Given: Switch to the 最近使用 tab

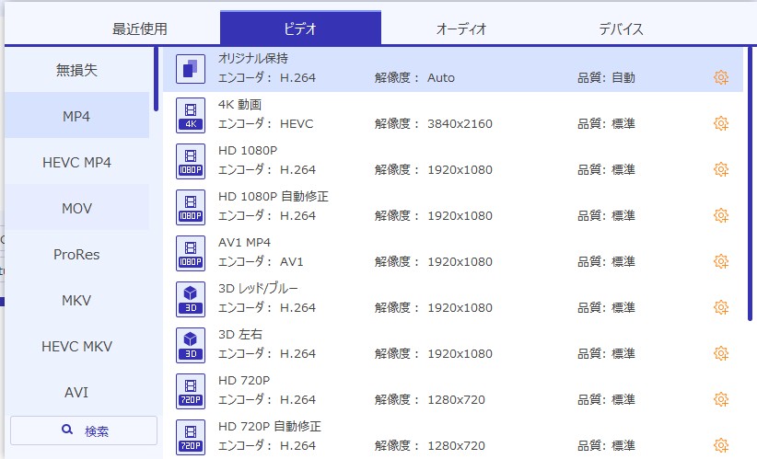Looking at the screenshot, I should 140,29.
